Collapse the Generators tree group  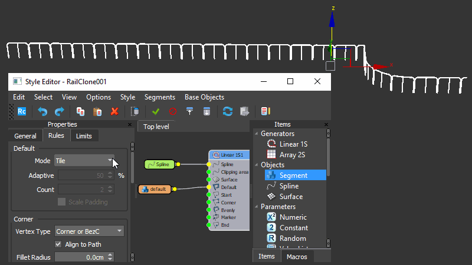pyautogui.click(x=256, y=134)
